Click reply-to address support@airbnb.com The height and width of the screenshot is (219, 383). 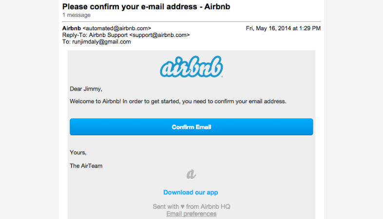point(159,35)
